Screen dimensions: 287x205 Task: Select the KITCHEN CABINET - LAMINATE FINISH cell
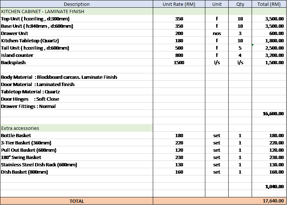click(77, 11)
